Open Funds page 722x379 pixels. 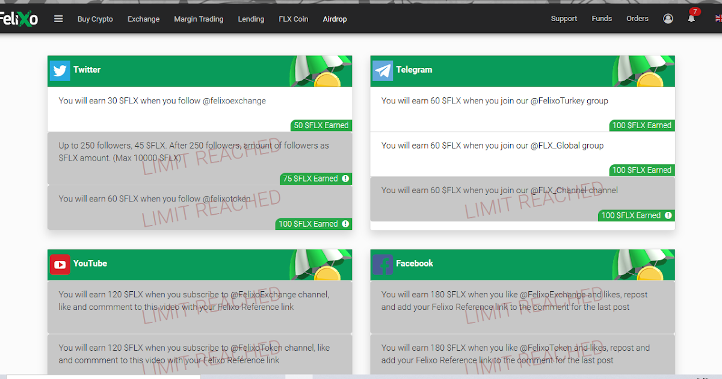[602, 19]
